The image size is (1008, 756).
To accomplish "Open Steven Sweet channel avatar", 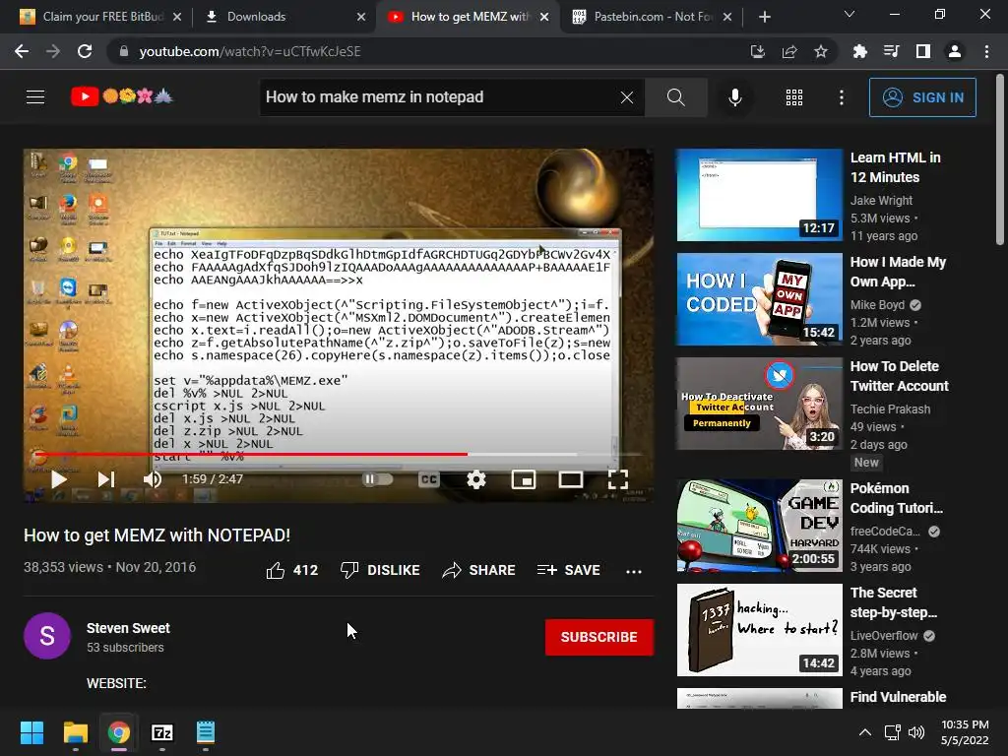I will [47, 636].
